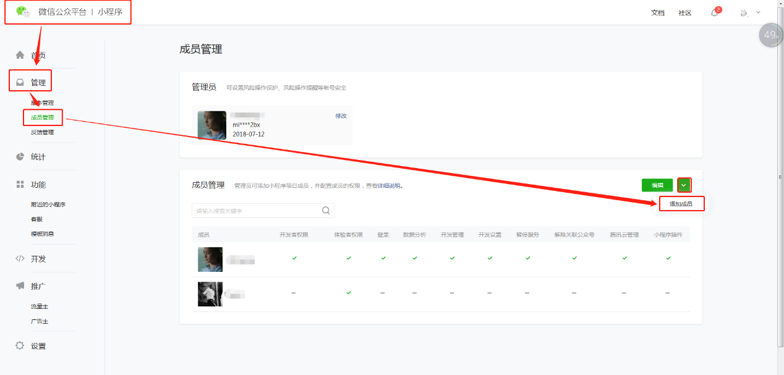This screenshot has width=784, height=375.
Task: Click the 修改 link for the administrator
Action: coord(341,116)
